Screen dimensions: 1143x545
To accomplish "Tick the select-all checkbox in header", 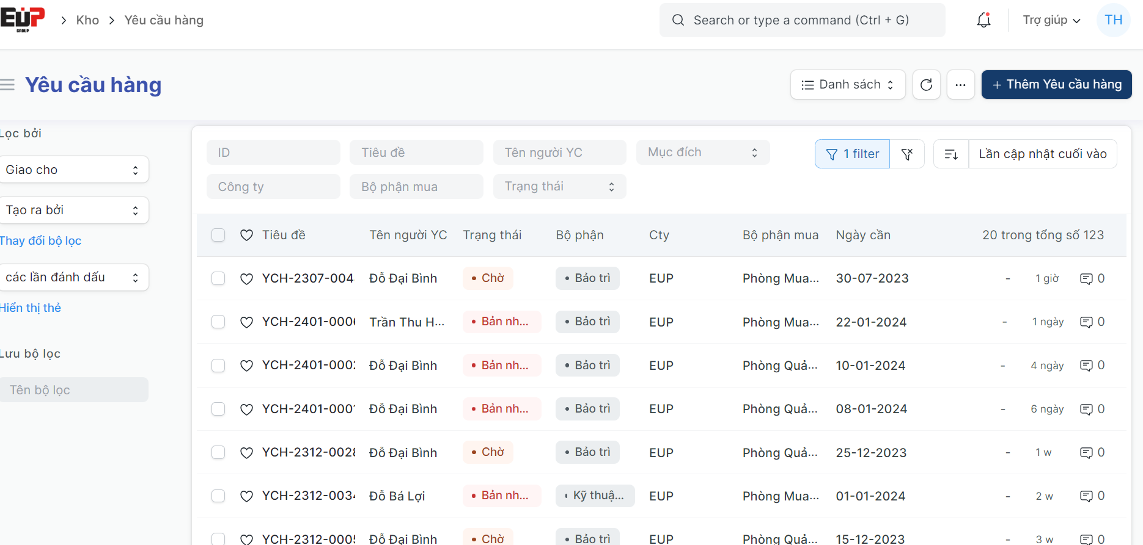I will pyautogui.click(x=218, y=236).
